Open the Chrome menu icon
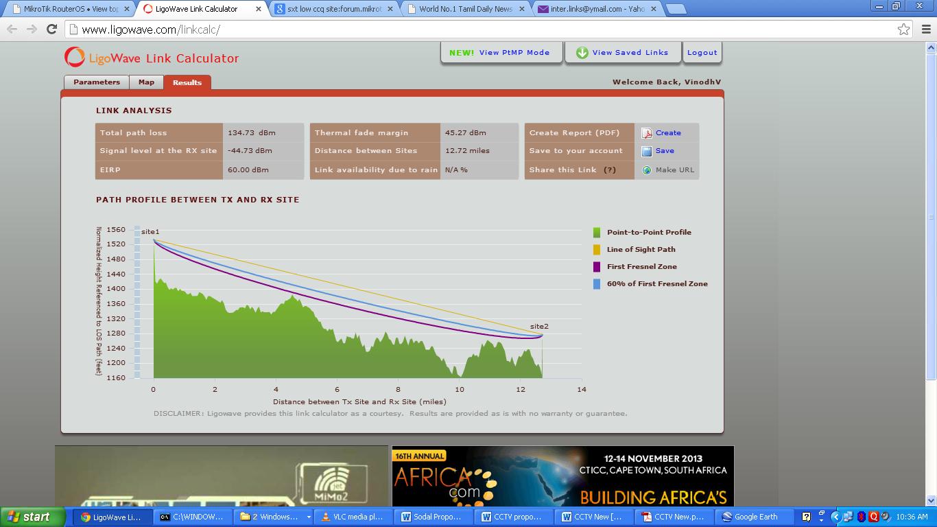This screenshot has width=937, height=527. coord(925,30)
